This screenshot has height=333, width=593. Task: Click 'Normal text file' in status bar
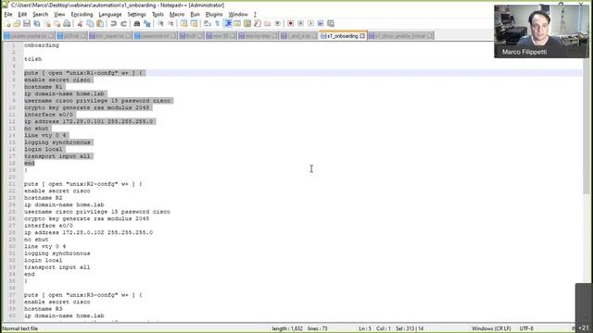click(20, 328)
